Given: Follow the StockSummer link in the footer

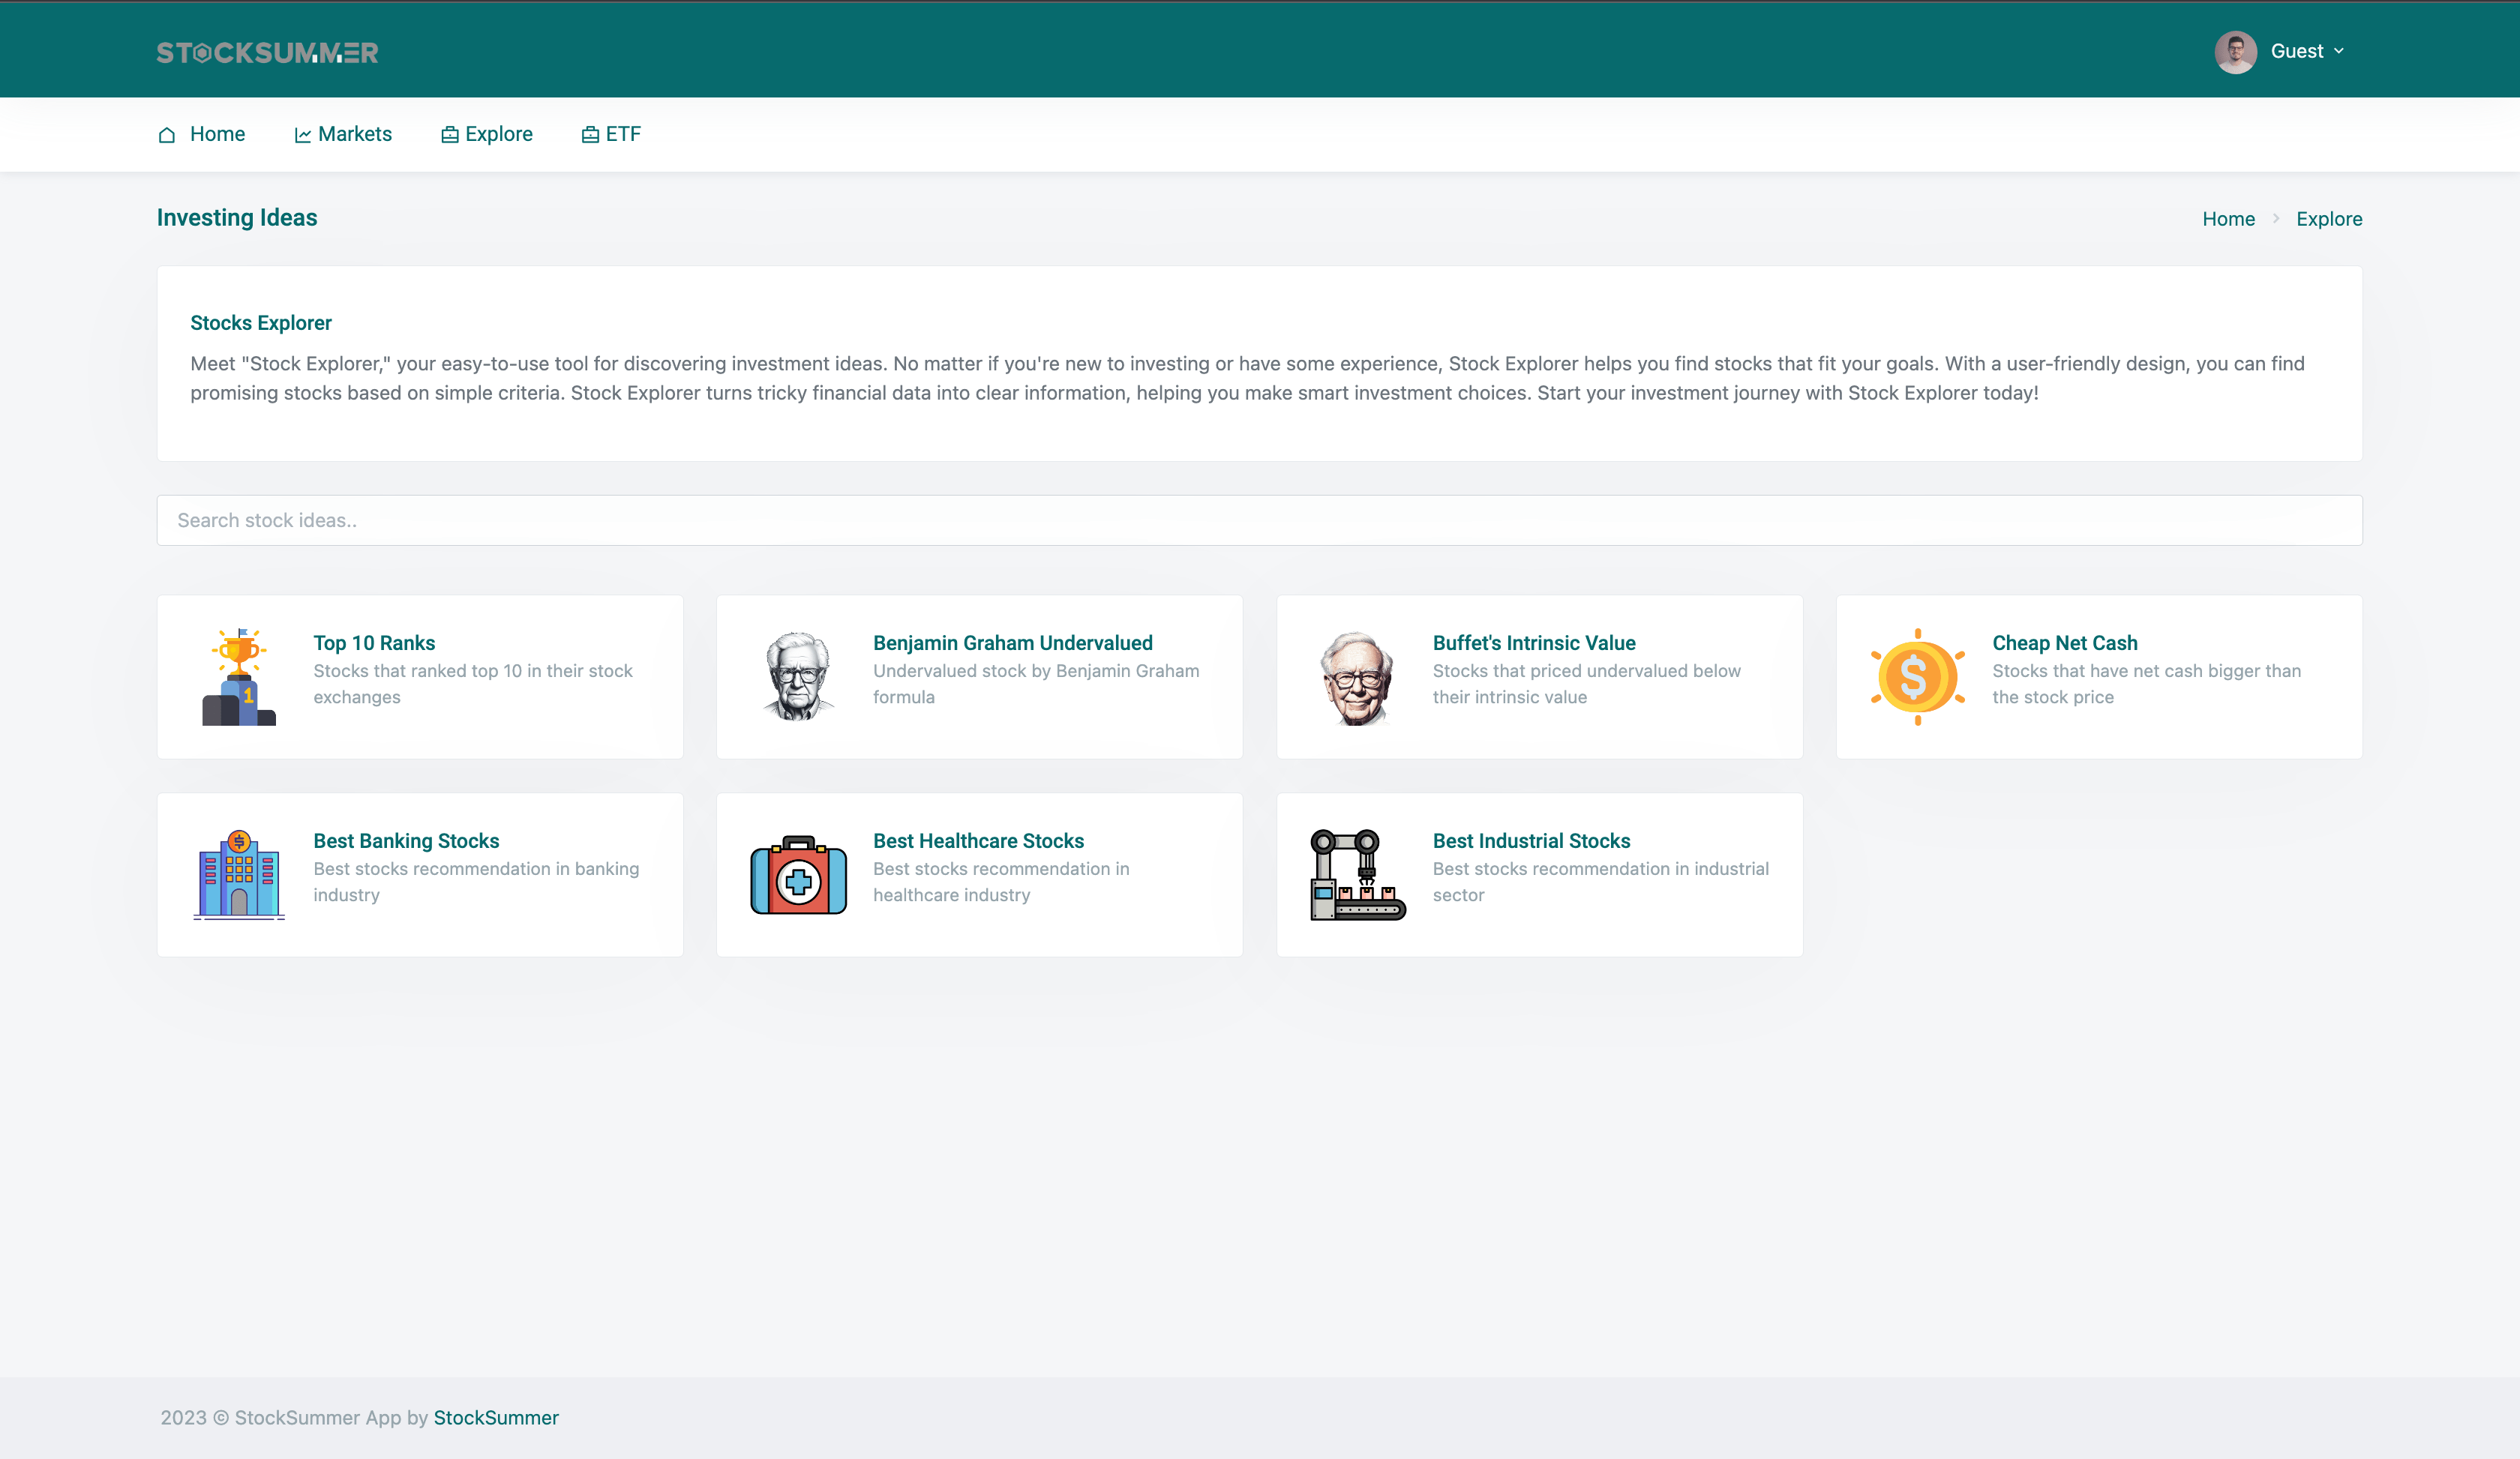Looking at the screenshot, I should click(x=497, y=1417).
